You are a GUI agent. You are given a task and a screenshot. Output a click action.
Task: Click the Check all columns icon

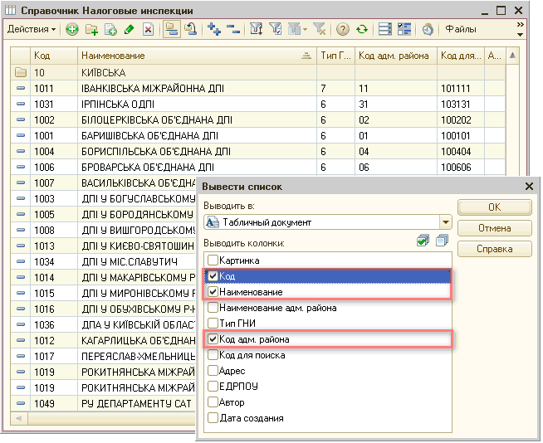(423, 241)
